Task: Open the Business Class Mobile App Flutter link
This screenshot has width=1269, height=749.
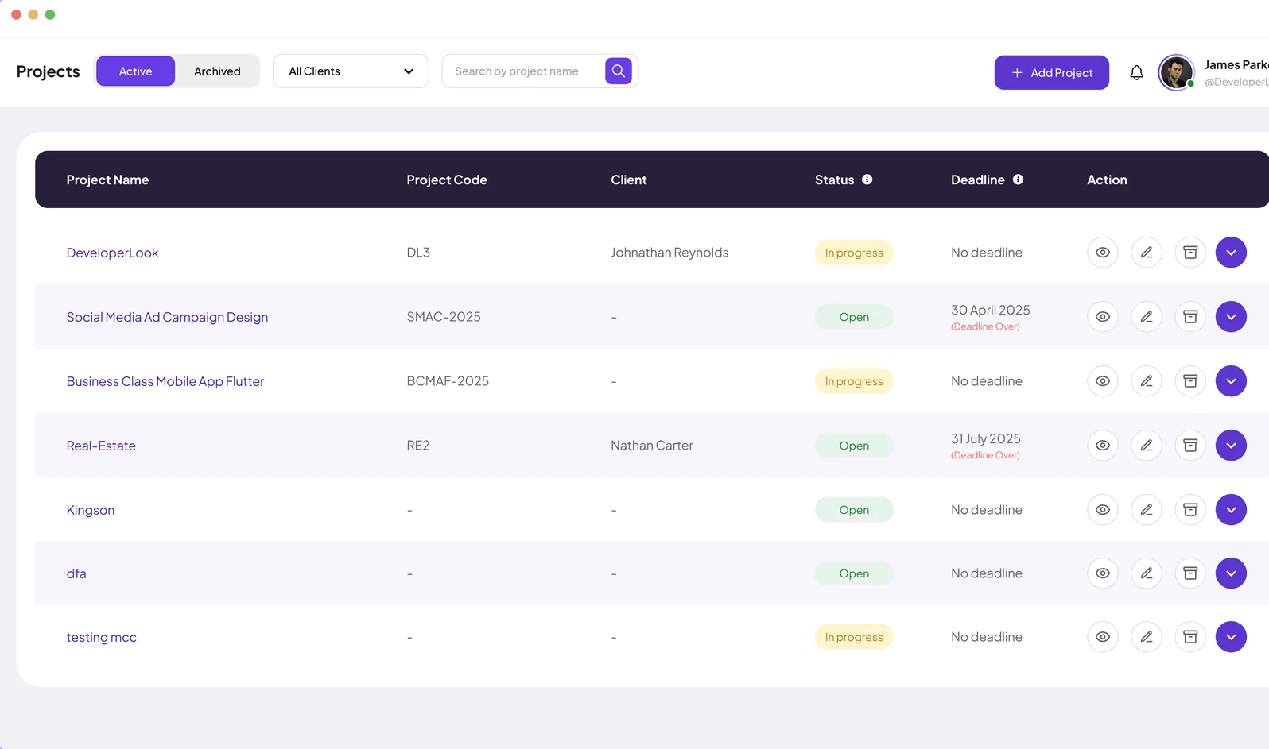Action: click(x=165, y=381)
